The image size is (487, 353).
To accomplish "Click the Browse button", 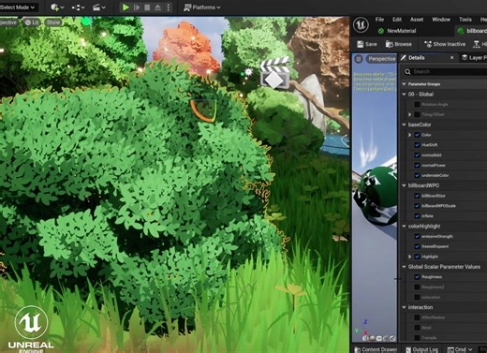I will coord(399,44).
